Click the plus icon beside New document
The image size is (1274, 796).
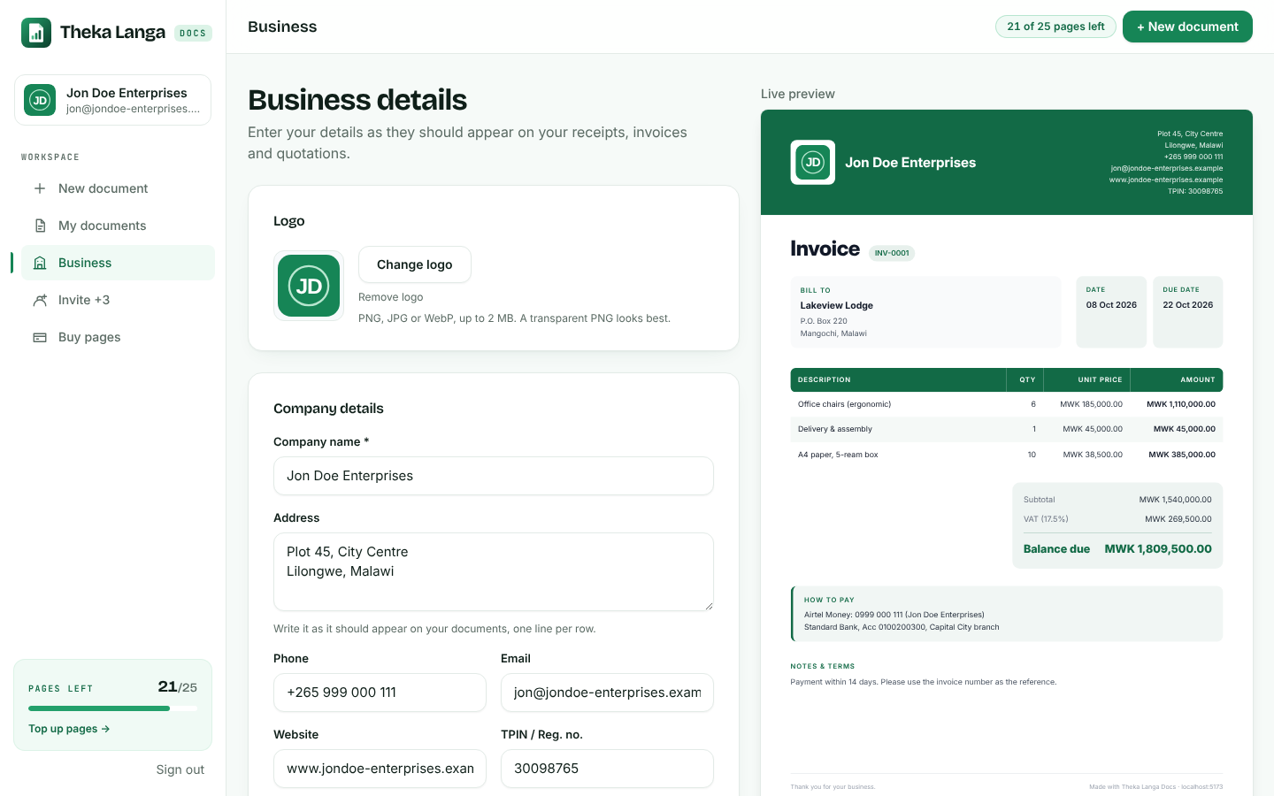(x=40, y=188)
